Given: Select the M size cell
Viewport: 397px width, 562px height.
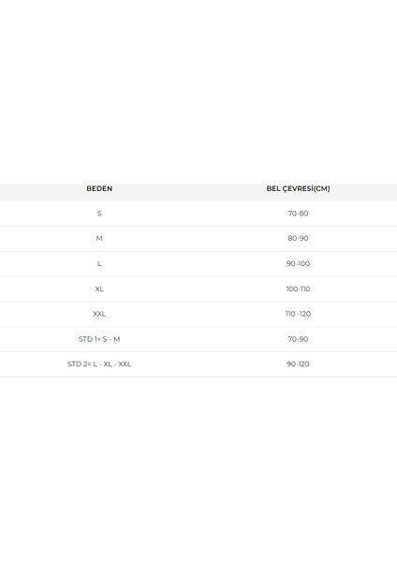Looking at the screenshot, I should (99, 238).
